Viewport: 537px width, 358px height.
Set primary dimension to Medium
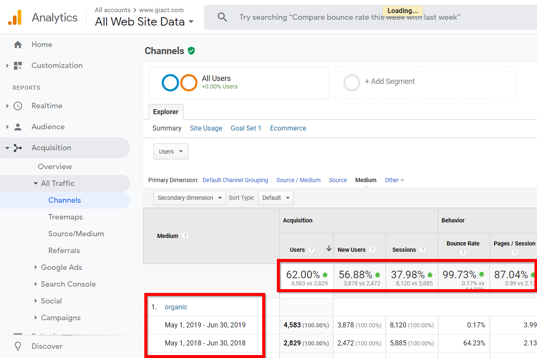366,180
